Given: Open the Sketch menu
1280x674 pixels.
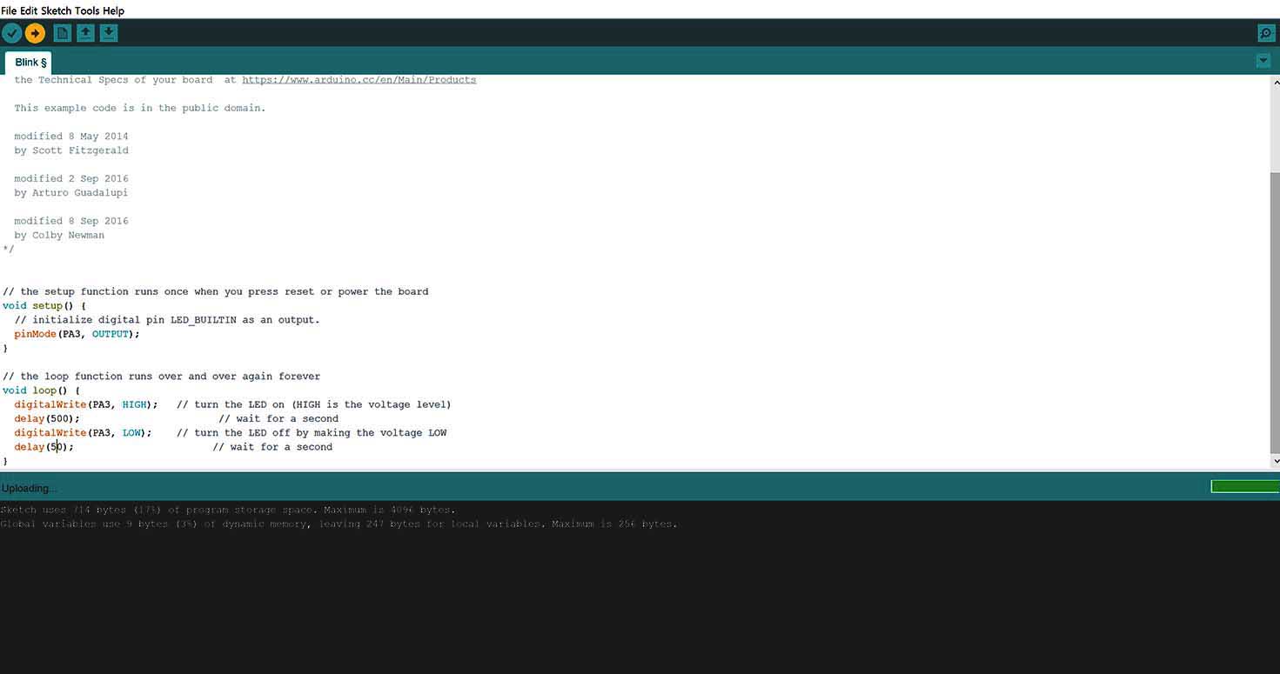Looking at the screenshot, I should [x=57, y=10].
